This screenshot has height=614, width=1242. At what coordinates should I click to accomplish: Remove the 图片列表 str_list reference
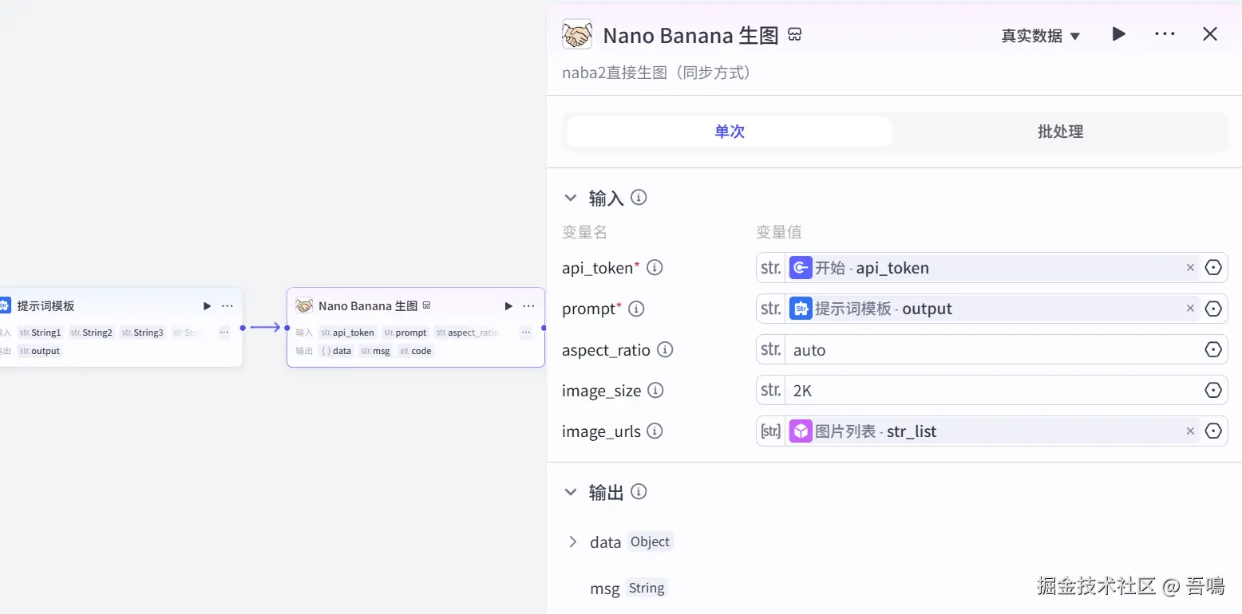(1190, 431)
